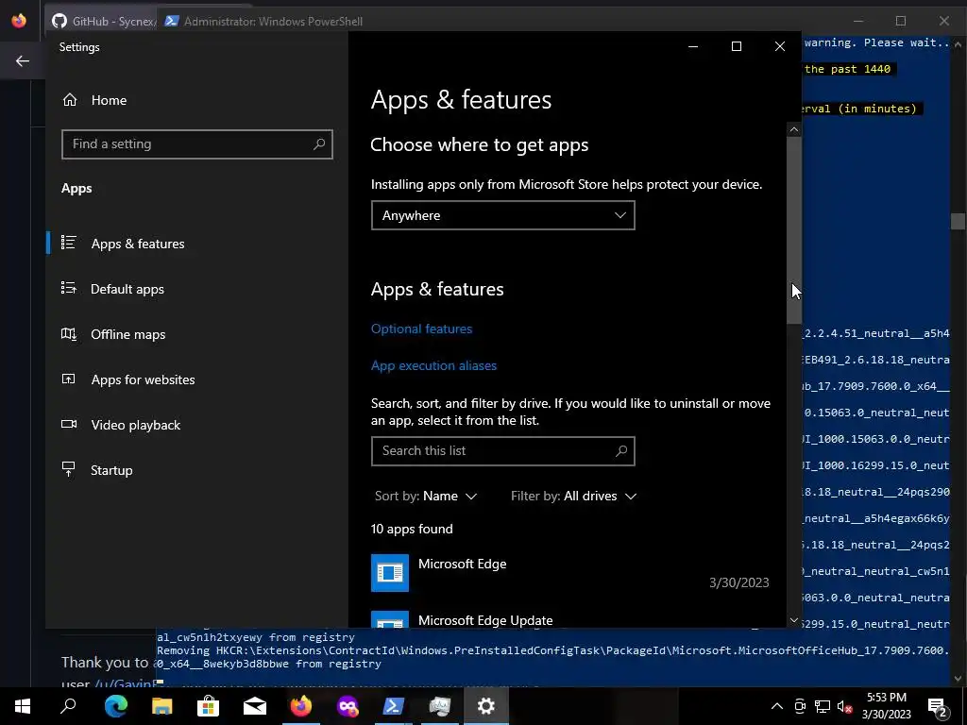Screen dimensions: 967x725
Task: Open Offline maps page
Action: pos(127,334)
